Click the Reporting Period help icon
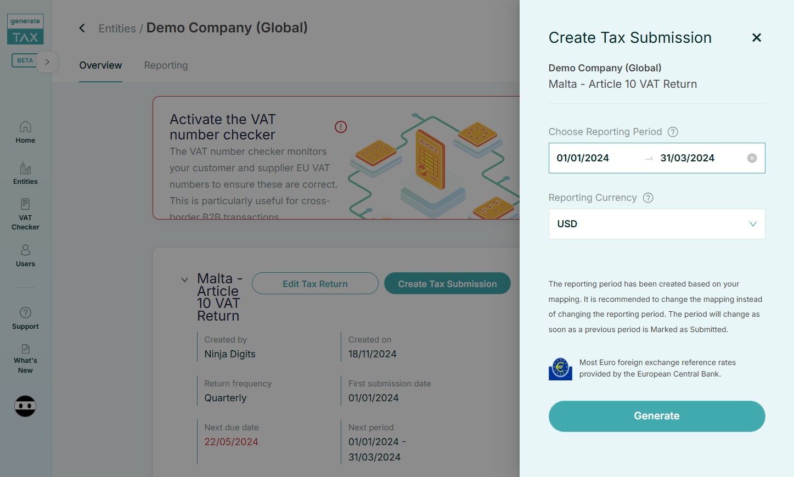This screenshot has width=794, height=477. [x=673, y=132]
